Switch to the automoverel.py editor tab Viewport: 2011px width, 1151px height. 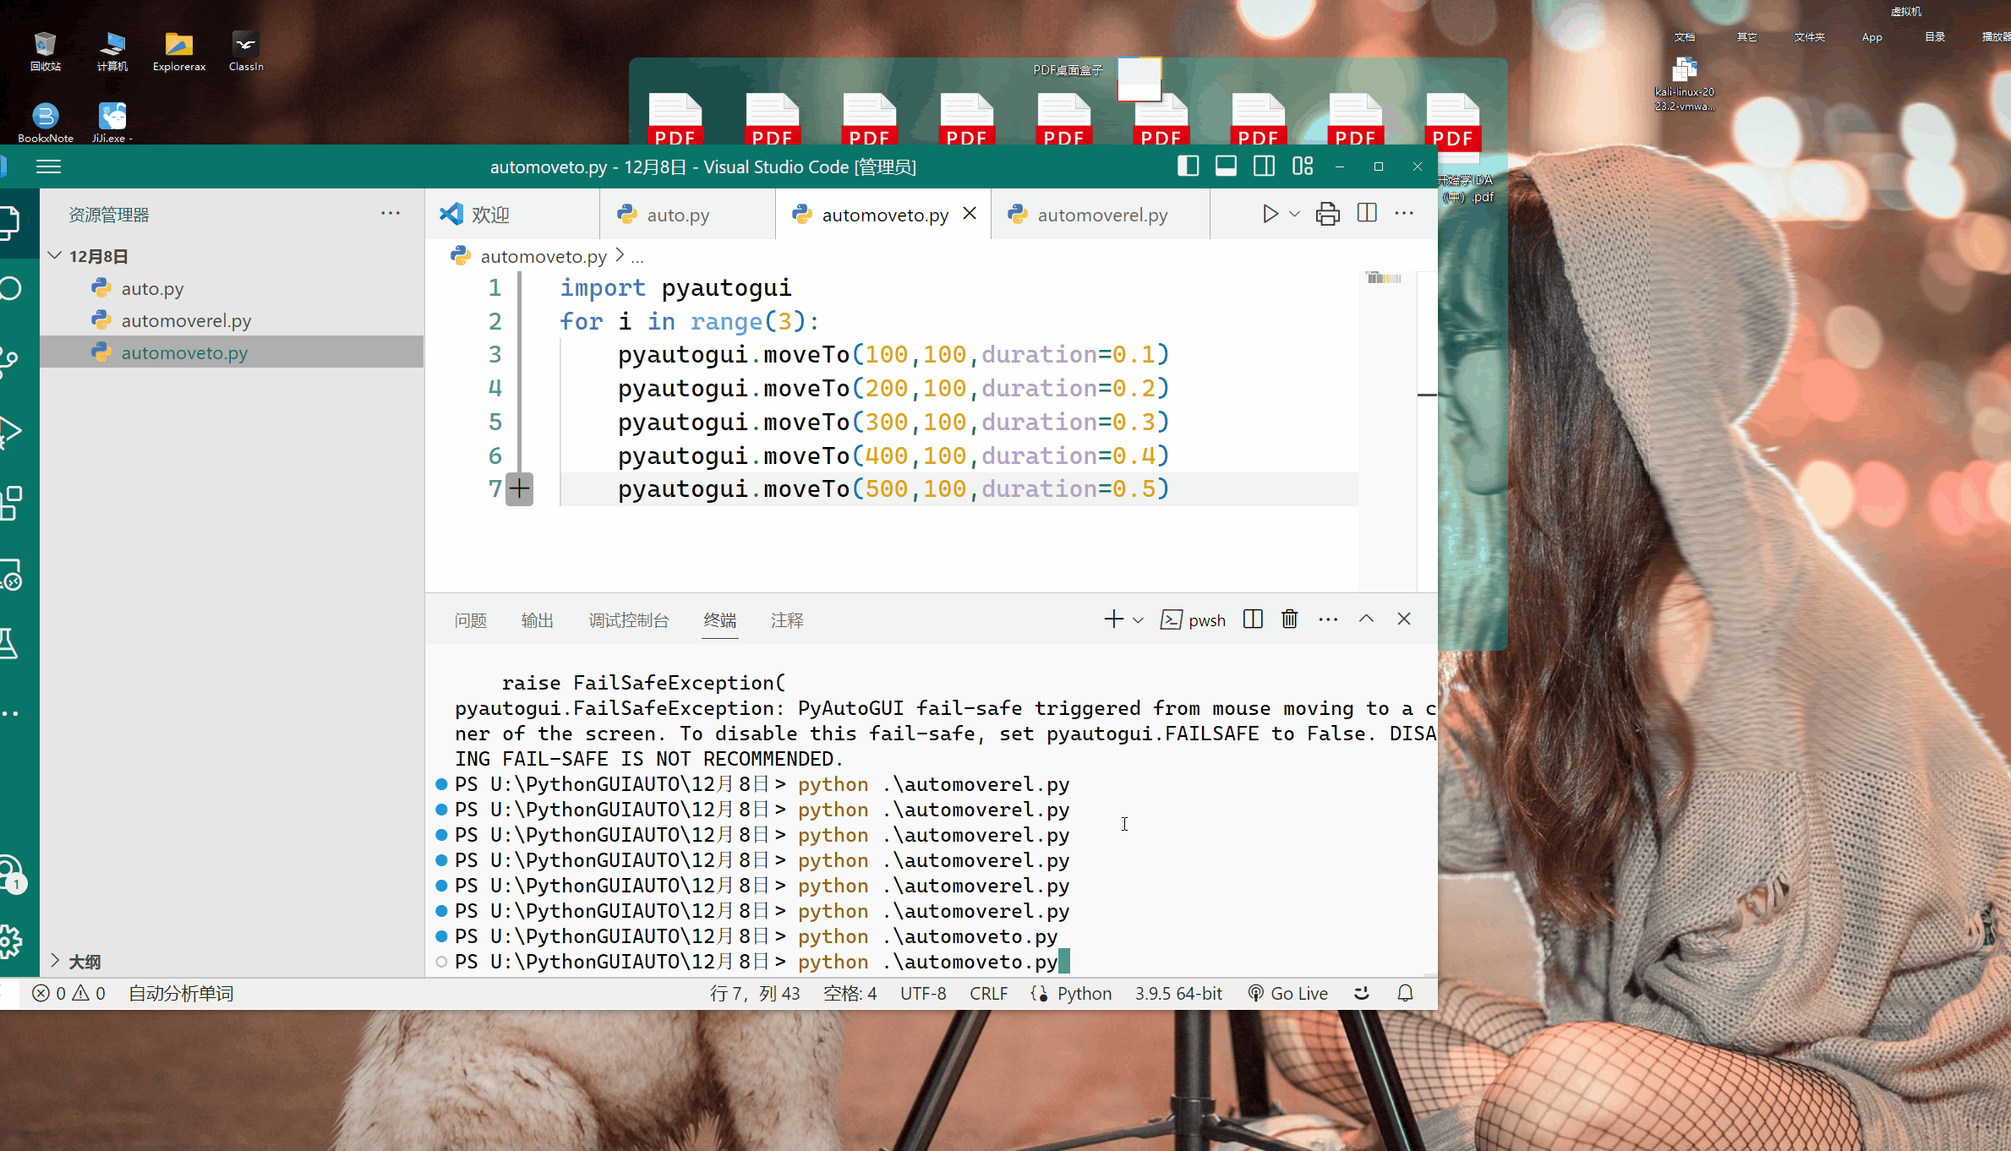click(1101, 215)
